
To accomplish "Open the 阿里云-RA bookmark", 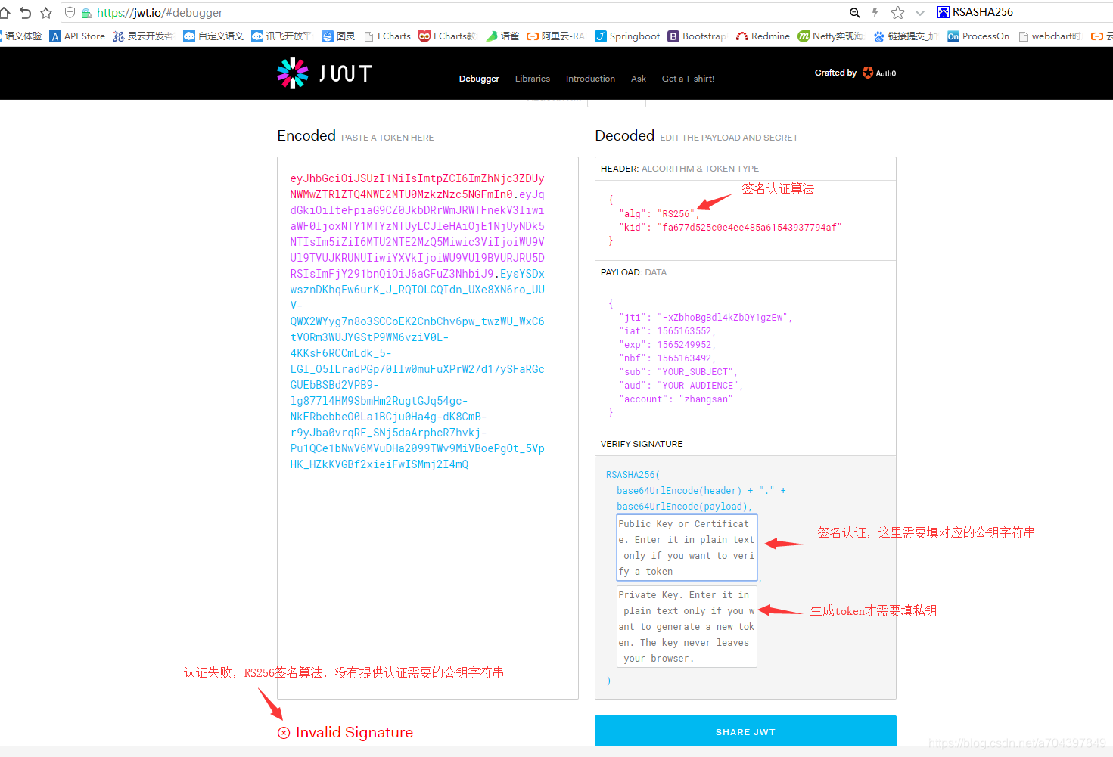I will [555, 36].
